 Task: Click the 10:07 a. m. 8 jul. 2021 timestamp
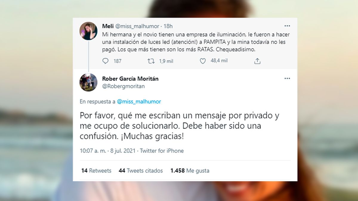pyautogui.click(x=108, y=151)
